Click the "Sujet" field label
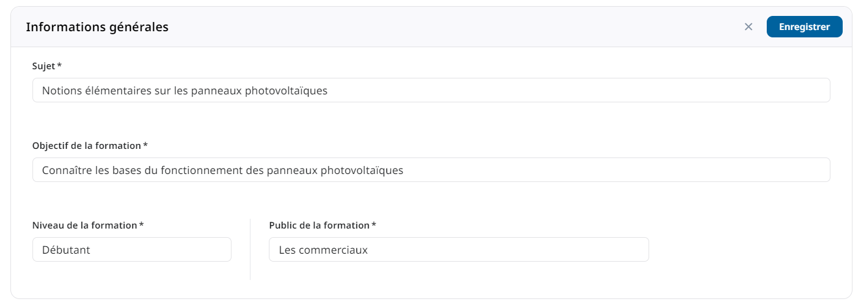 43,66
